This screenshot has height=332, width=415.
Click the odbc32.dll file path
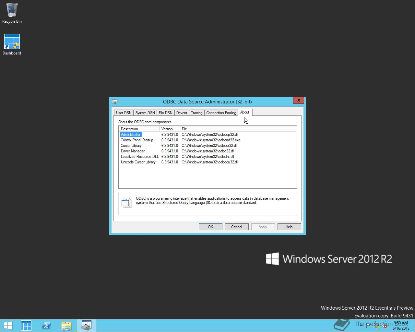208,151
